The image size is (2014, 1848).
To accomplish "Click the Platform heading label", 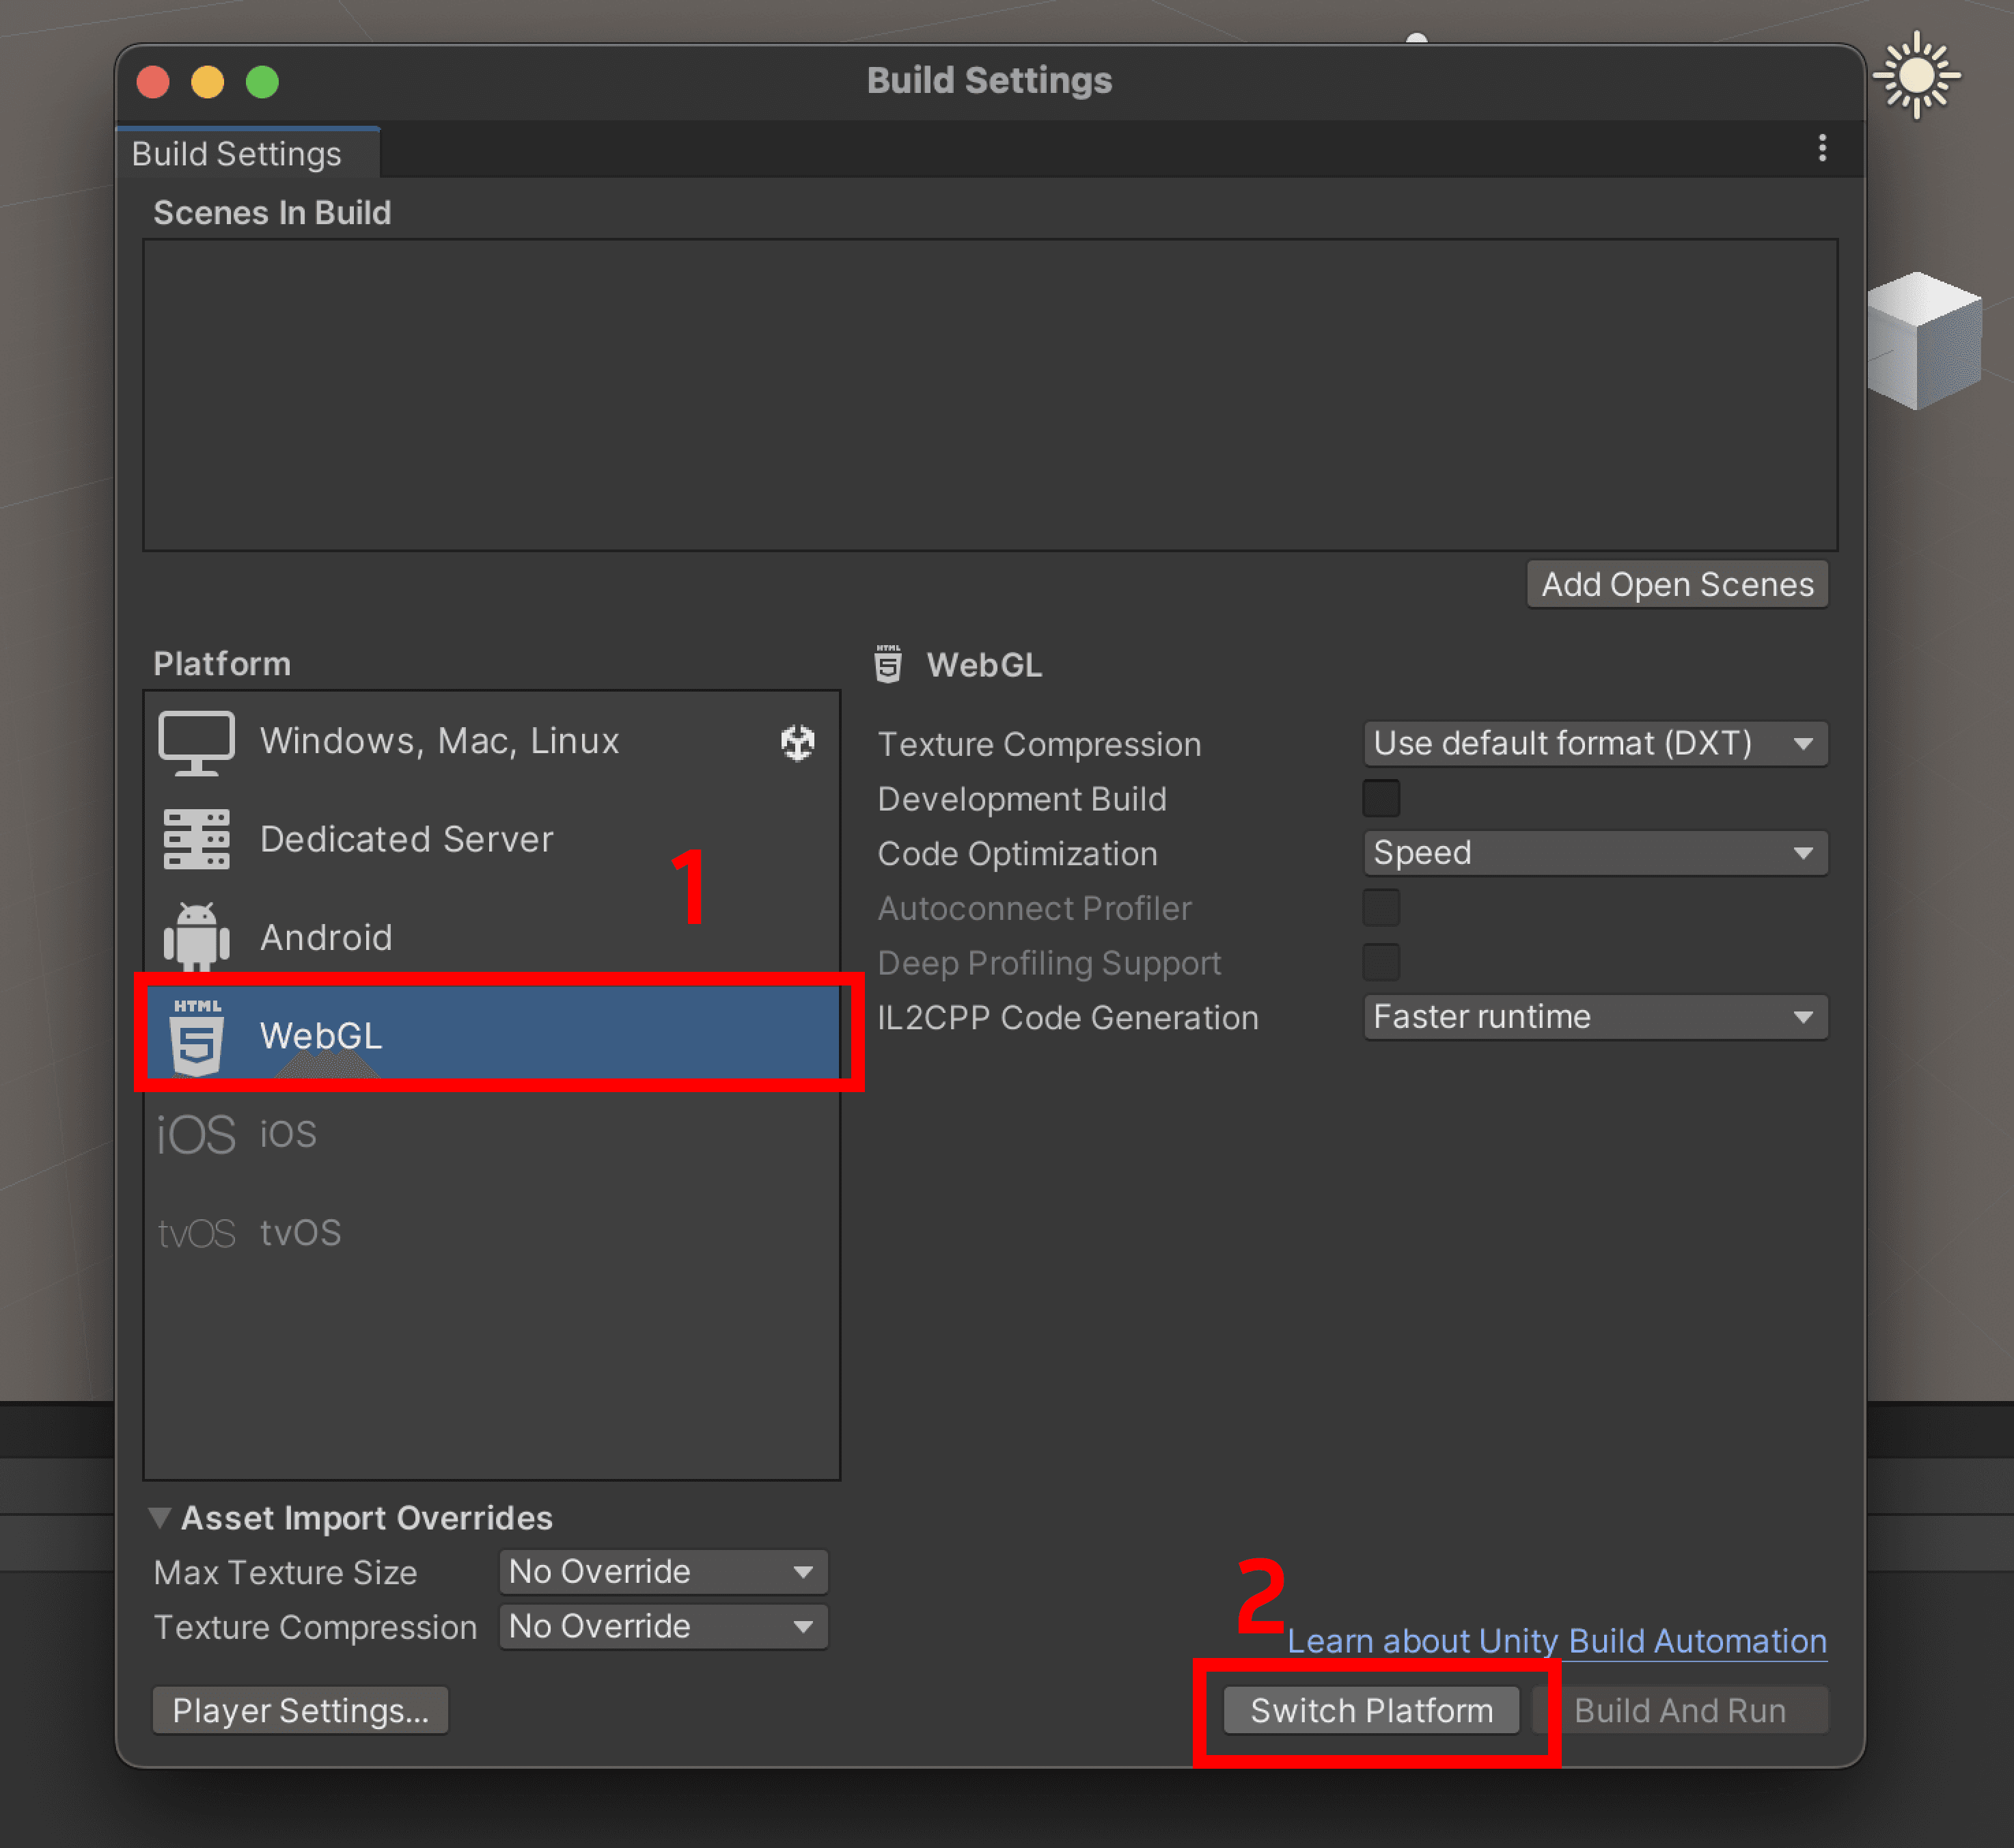I will (222, 664).
